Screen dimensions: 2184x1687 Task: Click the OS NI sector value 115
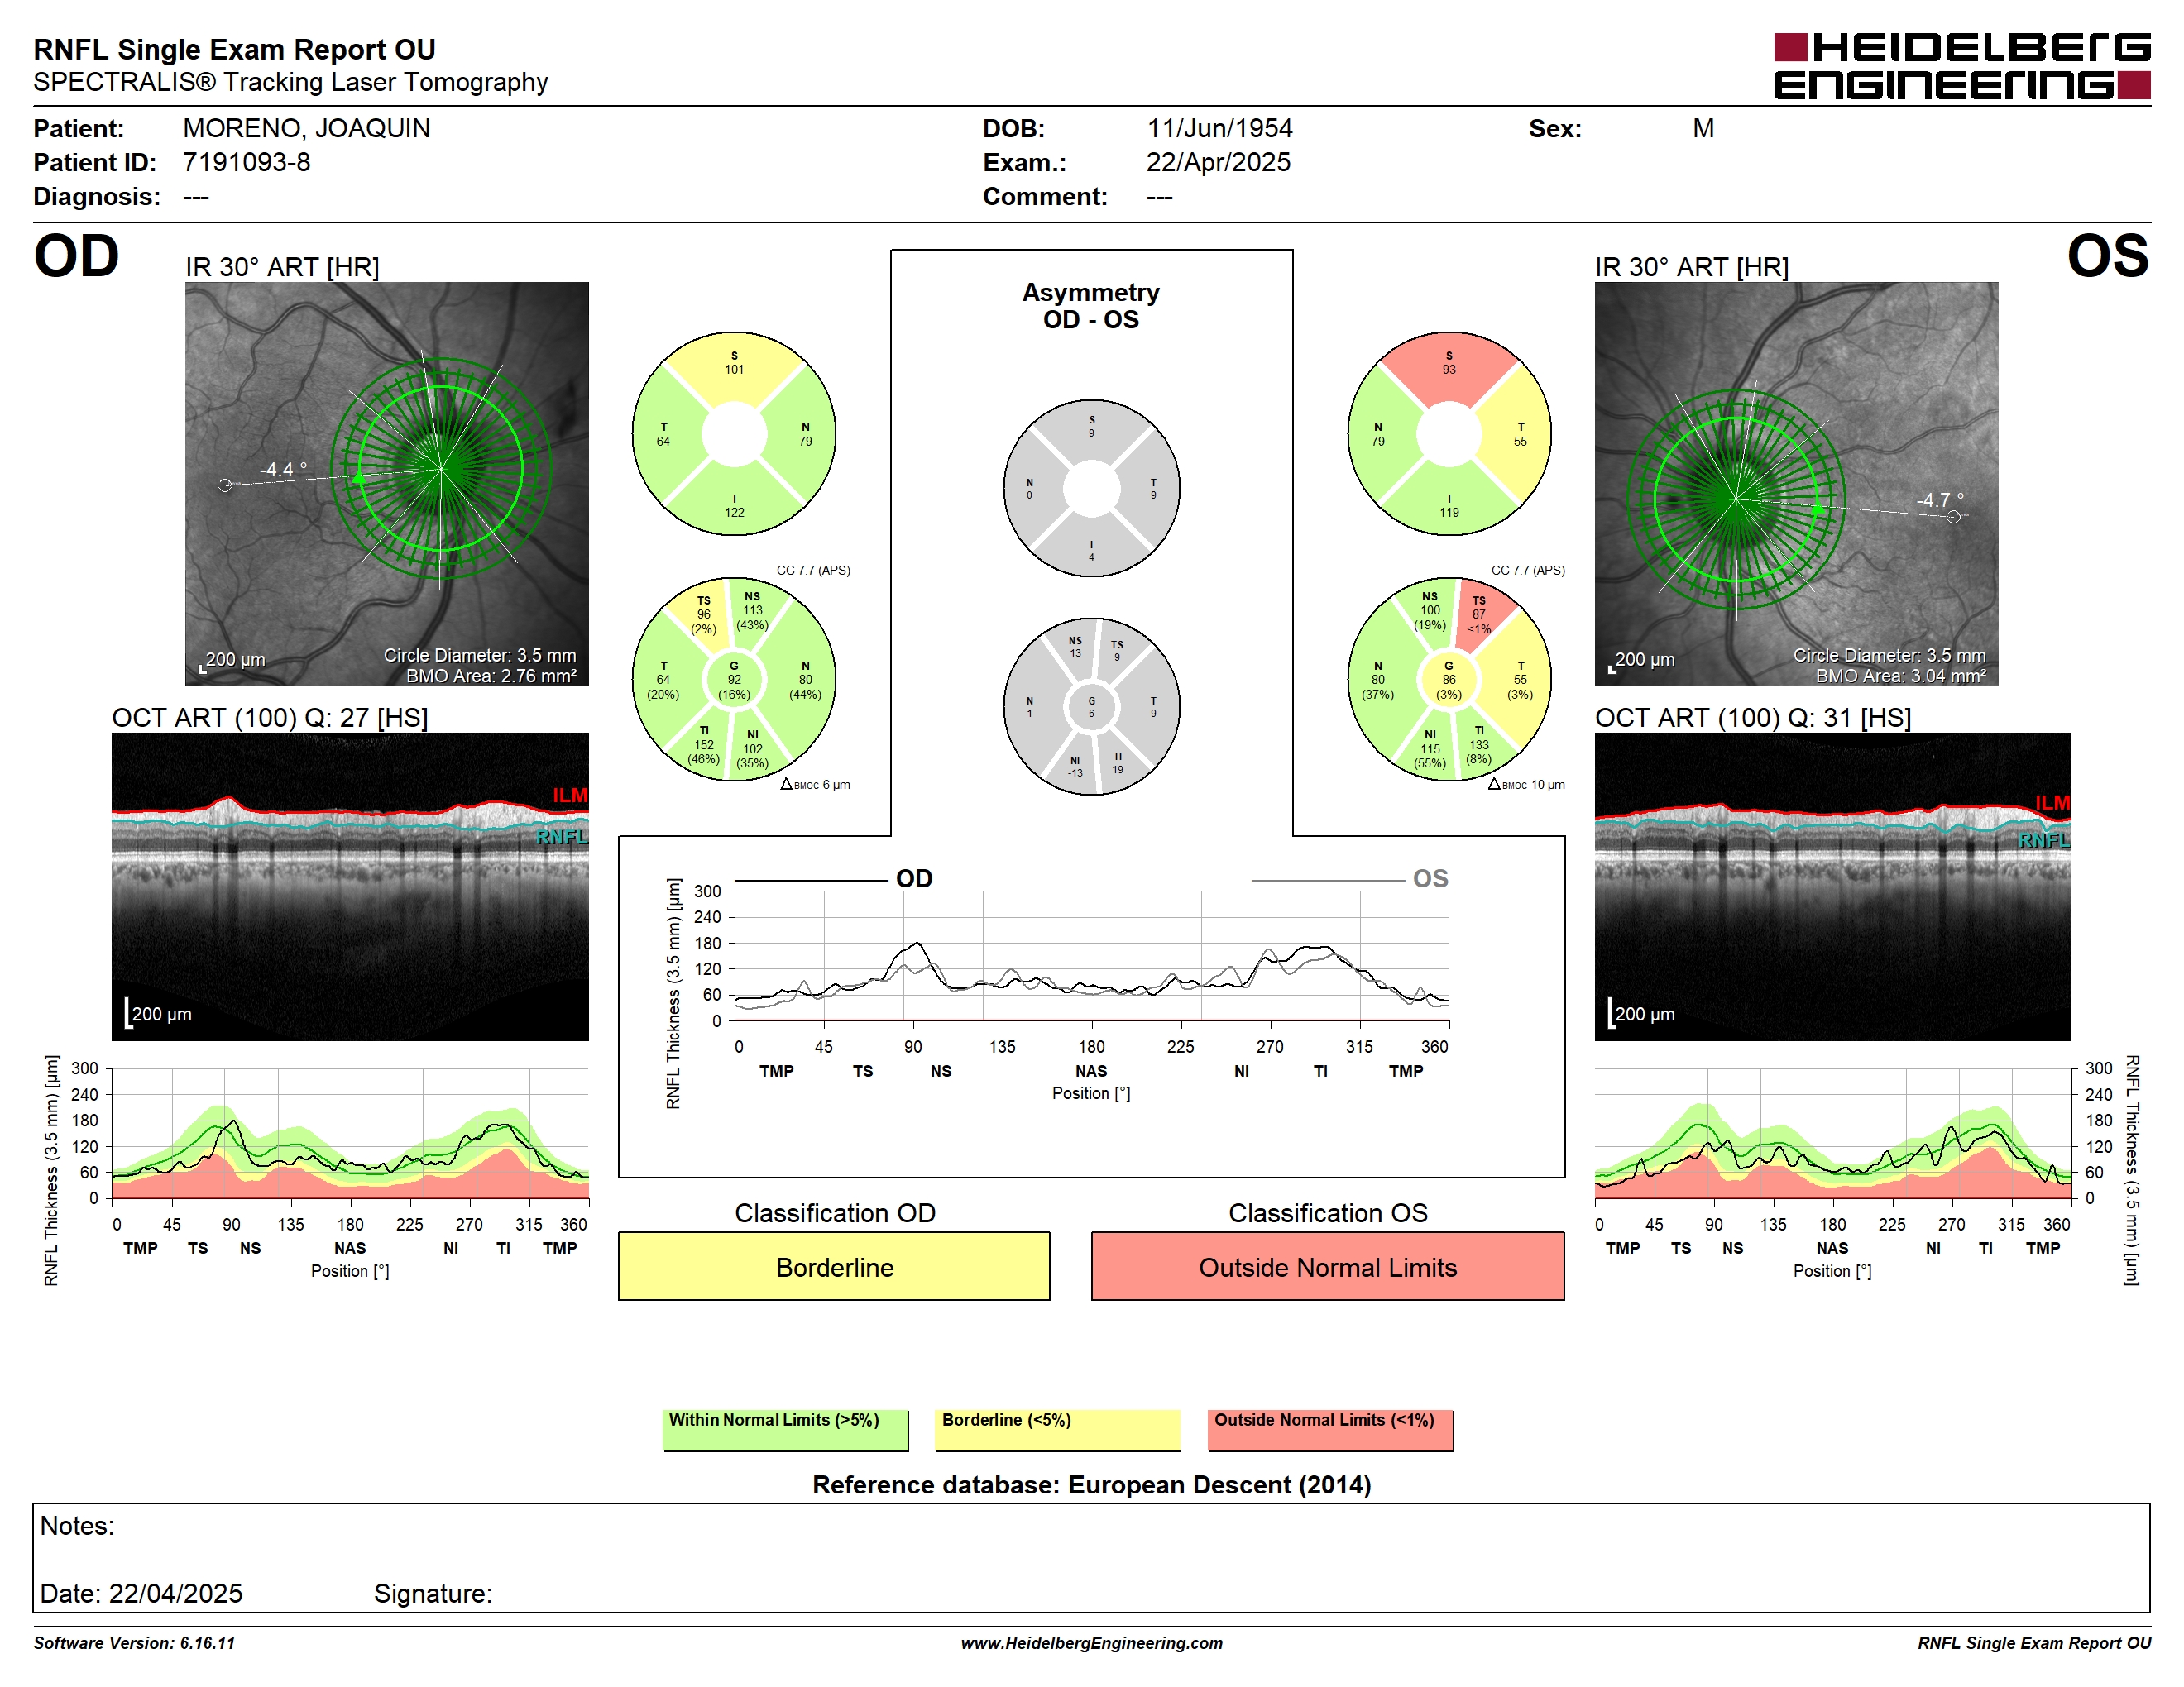point(1431,748)
